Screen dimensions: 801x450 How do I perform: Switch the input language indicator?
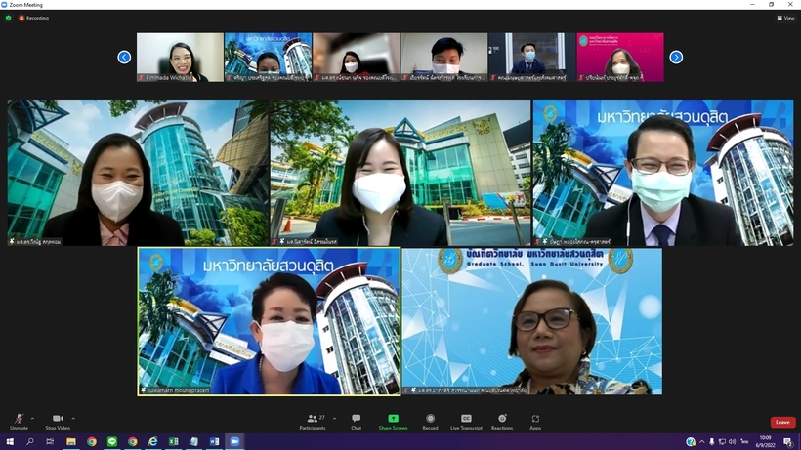[x=744, y=442]
